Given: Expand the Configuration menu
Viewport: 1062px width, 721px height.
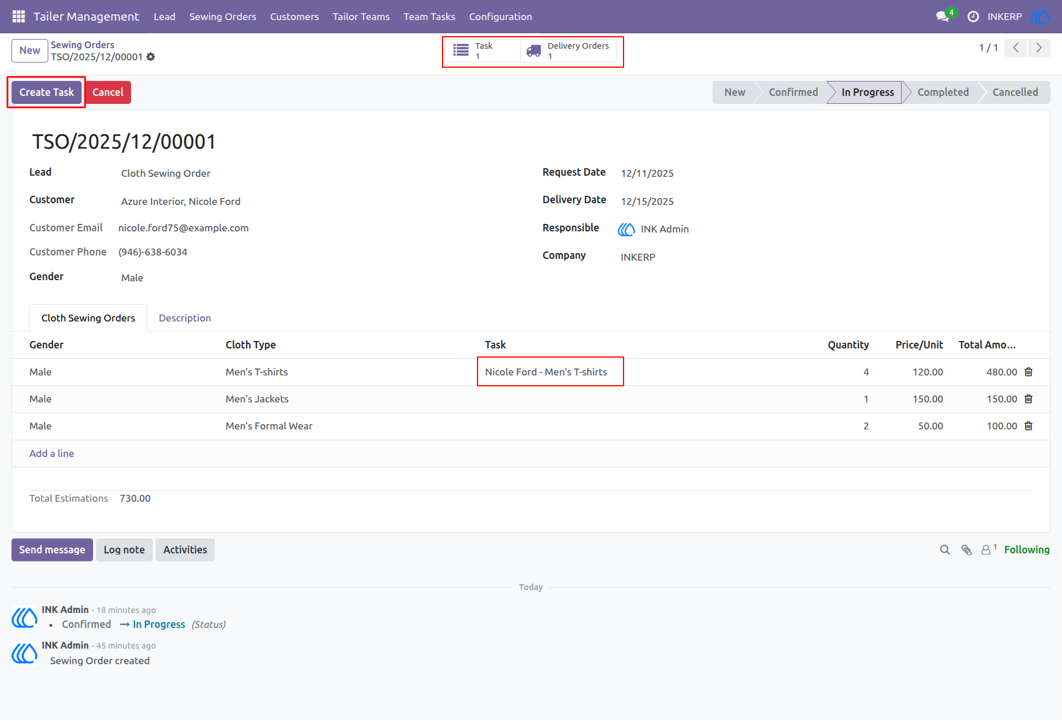Looking at the screenshot, I should click(501, 17).
